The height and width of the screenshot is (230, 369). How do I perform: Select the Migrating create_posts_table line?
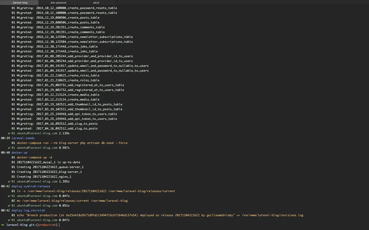56,17
